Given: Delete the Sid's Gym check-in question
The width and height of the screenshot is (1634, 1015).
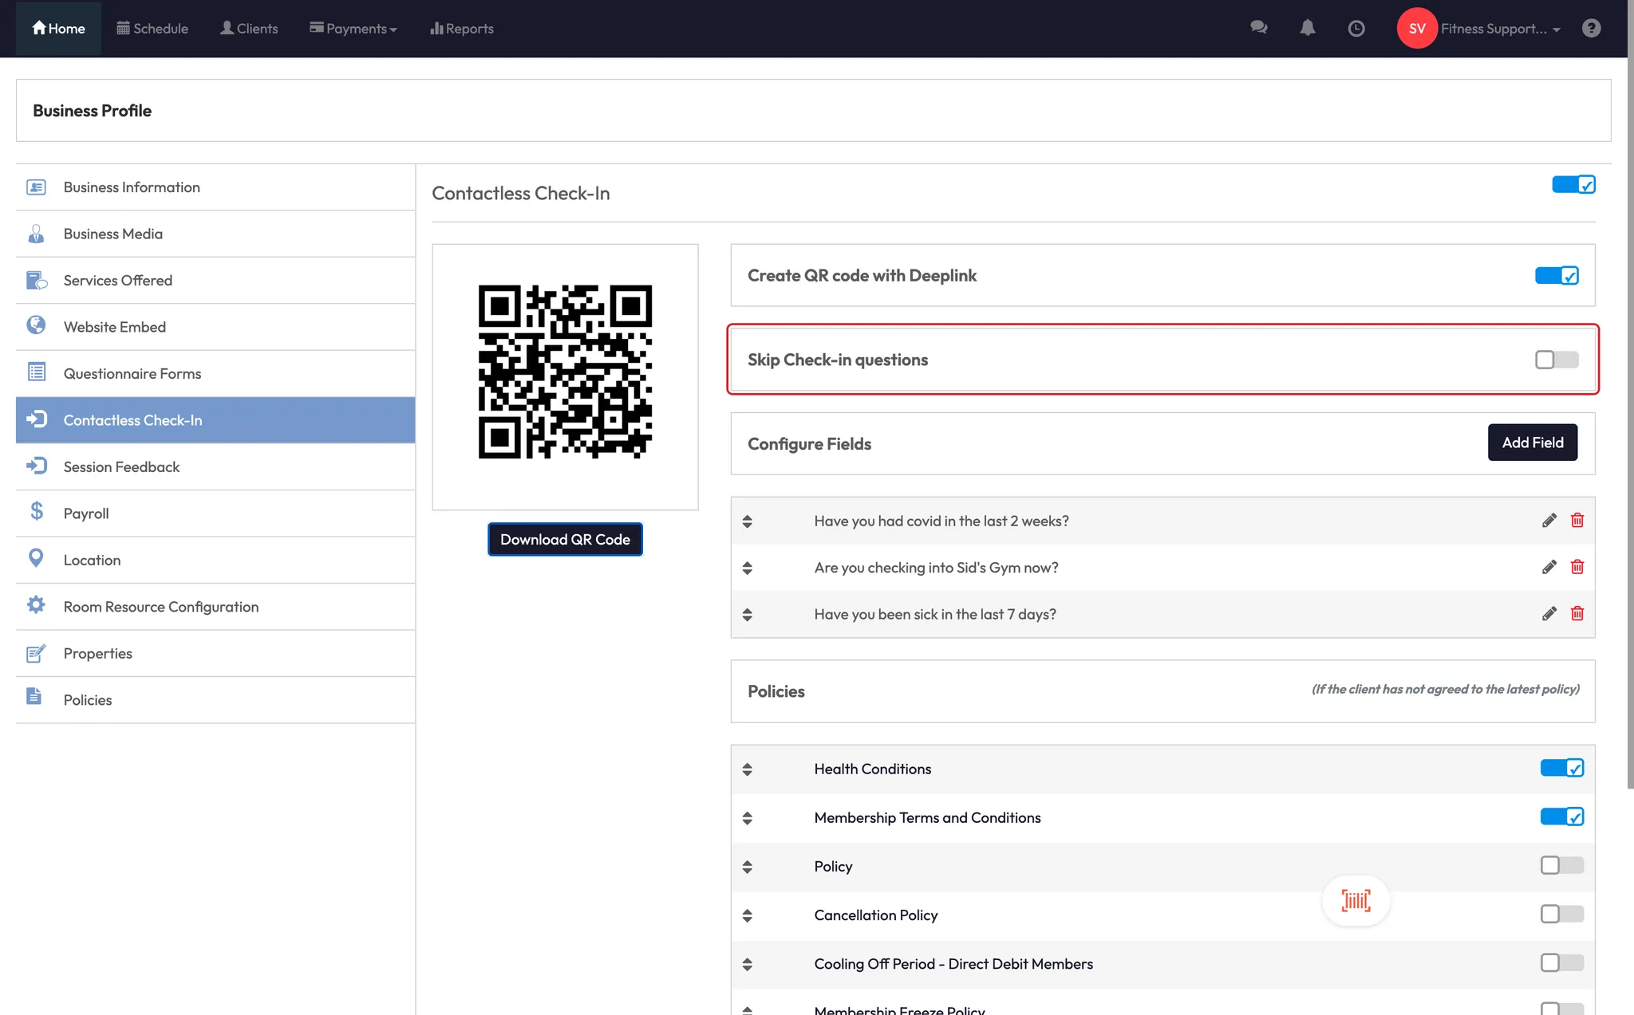Looking at the screenshot, I should click(x=1577, y=567).
